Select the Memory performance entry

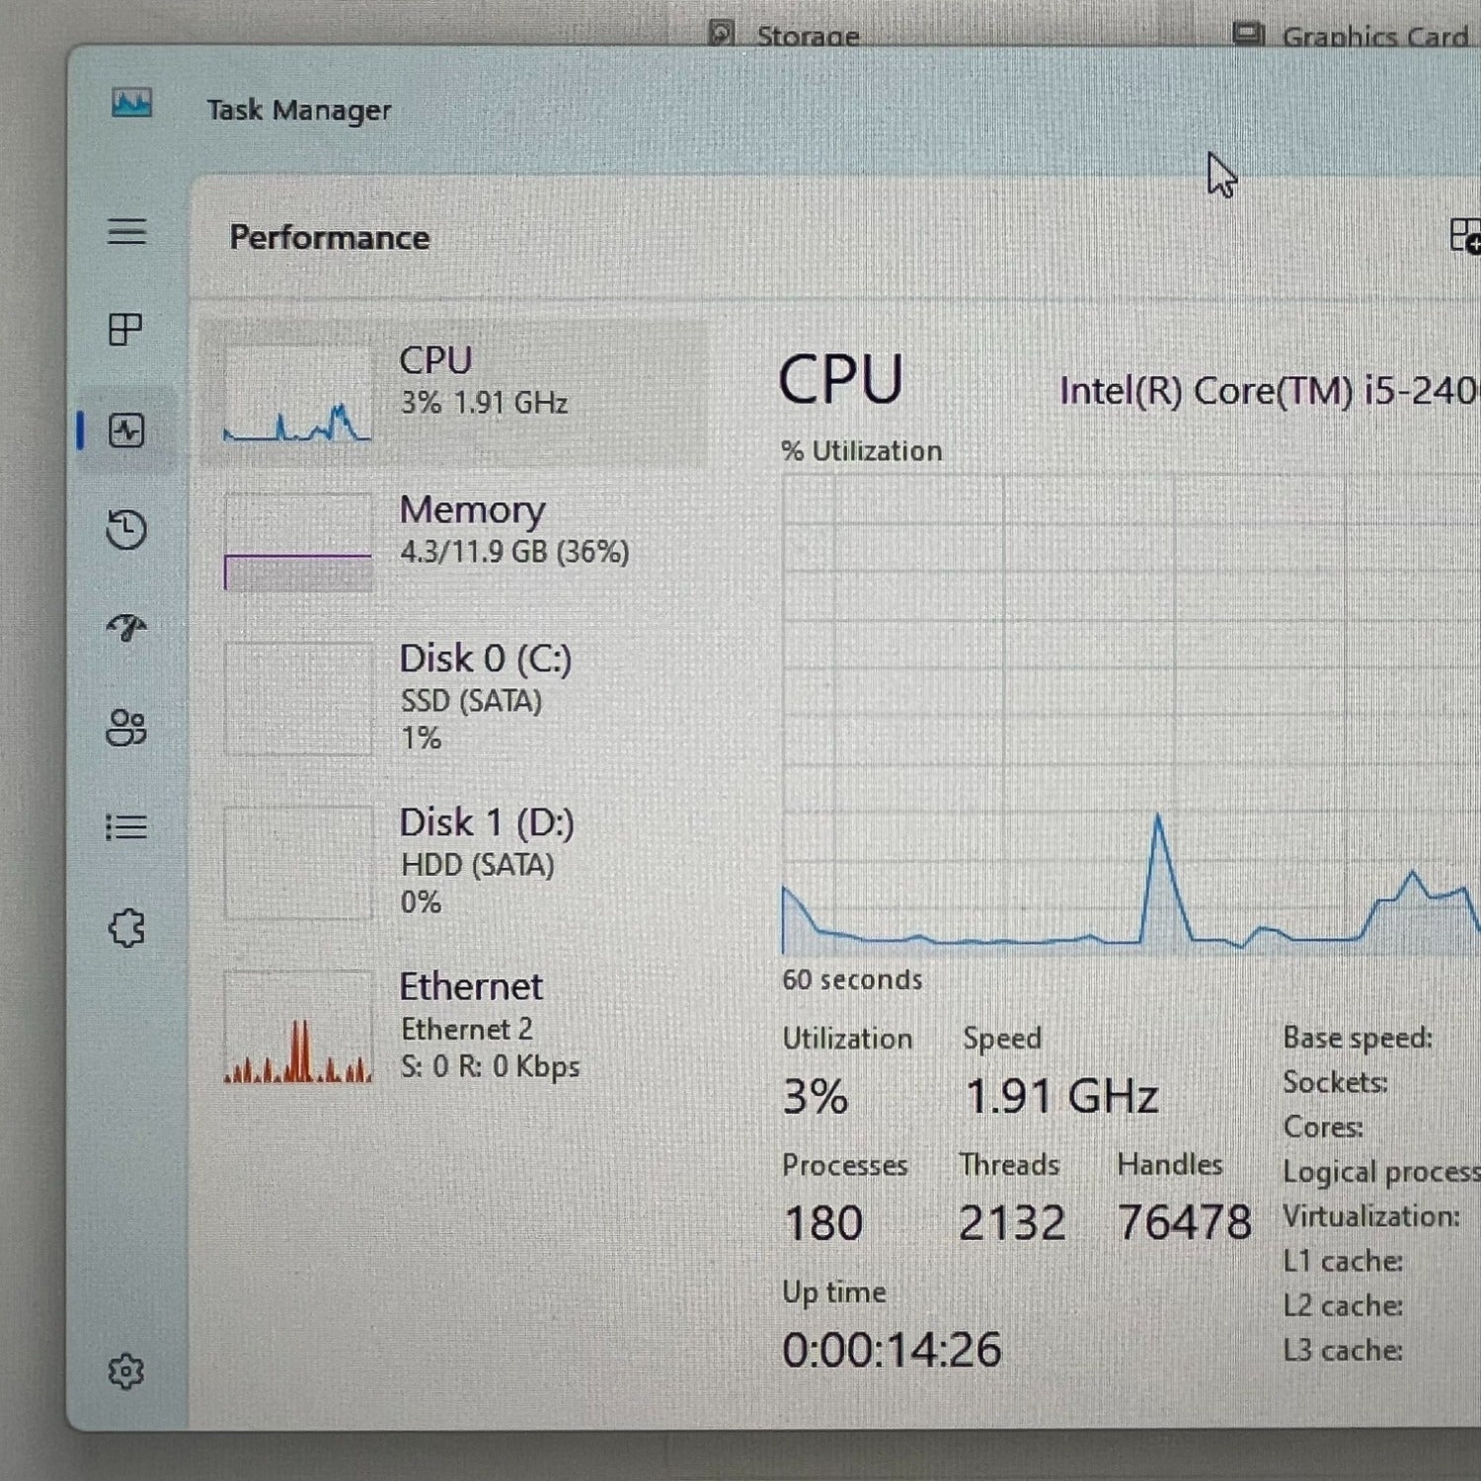pyautogui.click(x=454, y=541)
